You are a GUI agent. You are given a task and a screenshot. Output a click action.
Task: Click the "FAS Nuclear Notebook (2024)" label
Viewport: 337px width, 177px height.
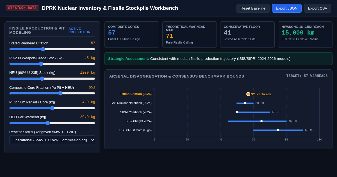tap(131, 103)
